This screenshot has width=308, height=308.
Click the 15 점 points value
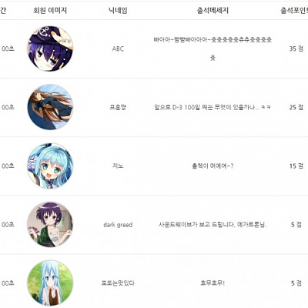pos(296,166)
